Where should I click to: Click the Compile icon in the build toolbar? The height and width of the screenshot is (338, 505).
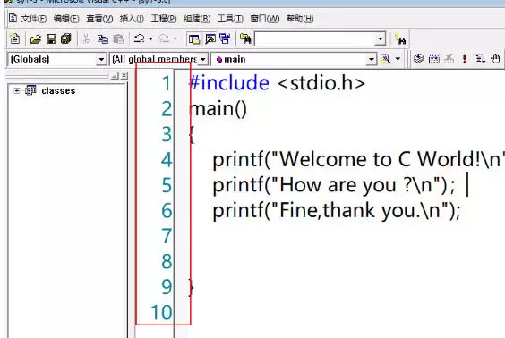click(418, 58)
